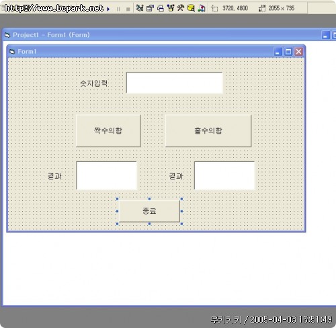
Task: Click the End (stop) toolbar button
Action: coord(128,9)
